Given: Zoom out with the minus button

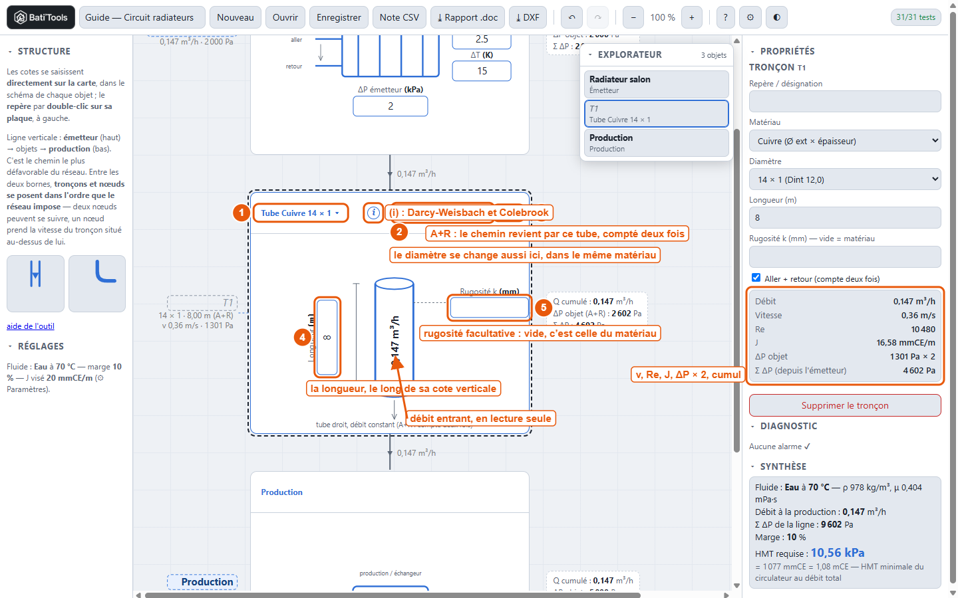Looking at the screenshot, I should pos(633,17).
